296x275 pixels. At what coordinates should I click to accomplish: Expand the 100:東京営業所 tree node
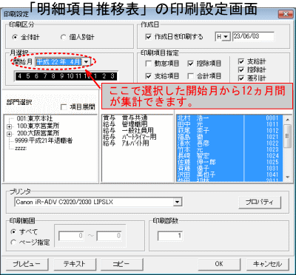coord(10,126)
